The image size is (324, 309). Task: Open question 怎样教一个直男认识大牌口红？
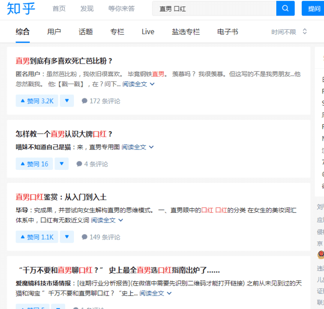click(64, 134)
